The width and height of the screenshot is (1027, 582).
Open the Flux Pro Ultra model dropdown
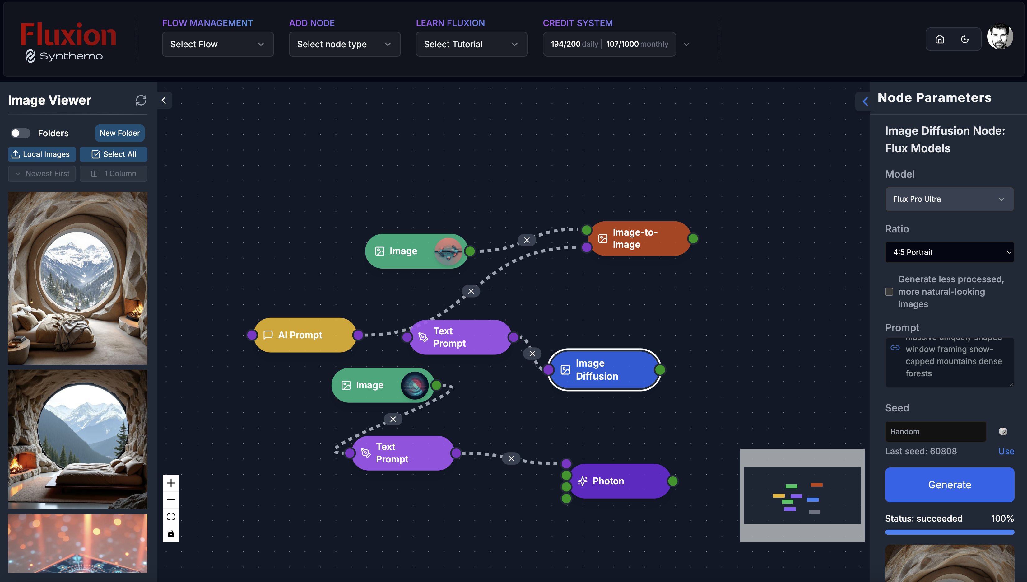(x=950, y=199)
